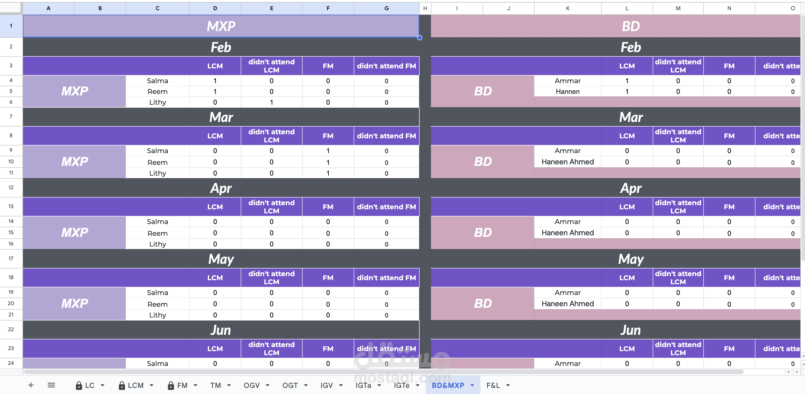Click the left-hand Jun month banner
805x394 pixels.
click(221, 330)
